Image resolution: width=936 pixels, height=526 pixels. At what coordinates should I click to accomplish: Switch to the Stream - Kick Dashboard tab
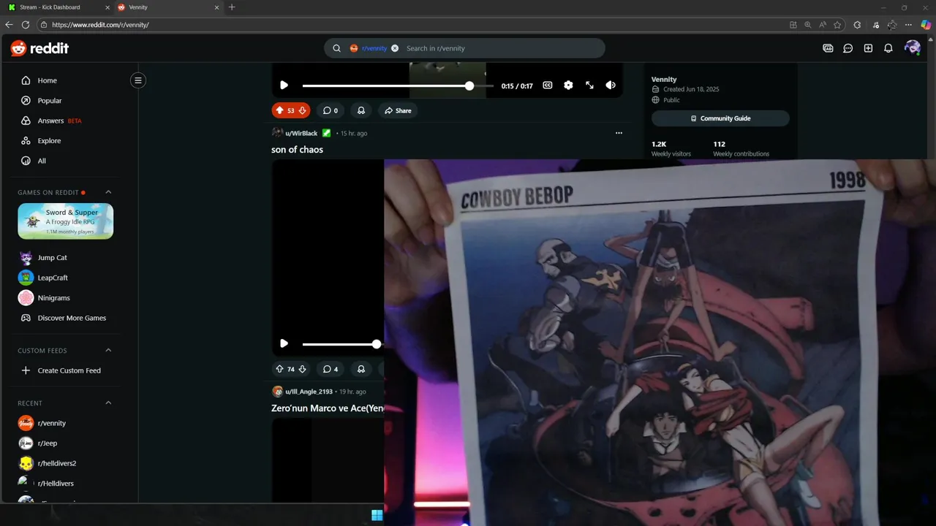(57, 7)
